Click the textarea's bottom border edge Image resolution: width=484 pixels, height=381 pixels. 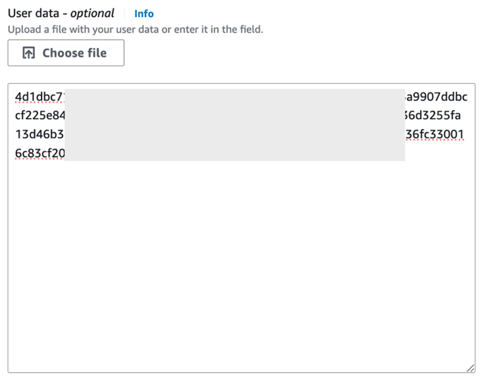point(241,373)
